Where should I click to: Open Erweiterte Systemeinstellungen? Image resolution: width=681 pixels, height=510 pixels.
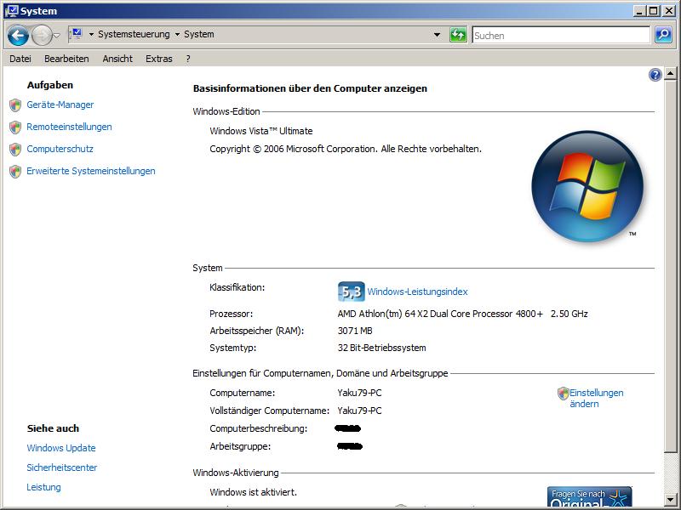[91, 171]
